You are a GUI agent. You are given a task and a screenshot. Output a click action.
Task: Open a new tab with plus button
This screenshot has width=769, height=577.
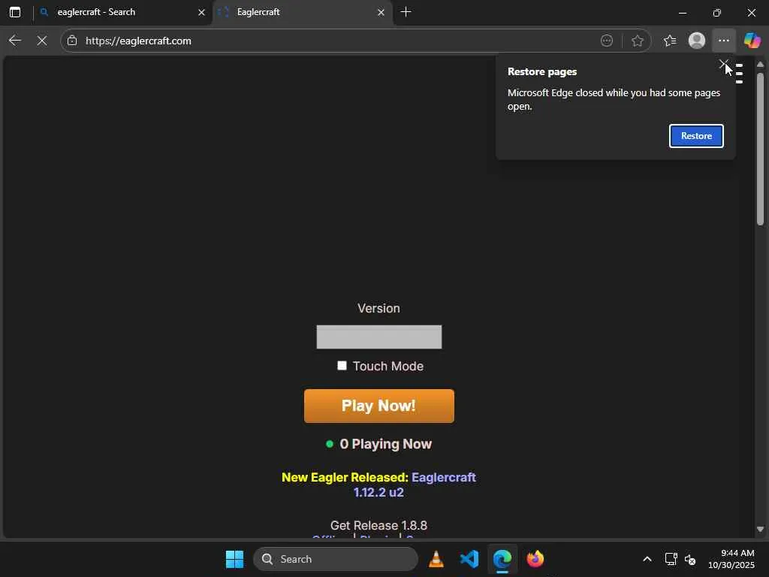[x=406, y=12]
